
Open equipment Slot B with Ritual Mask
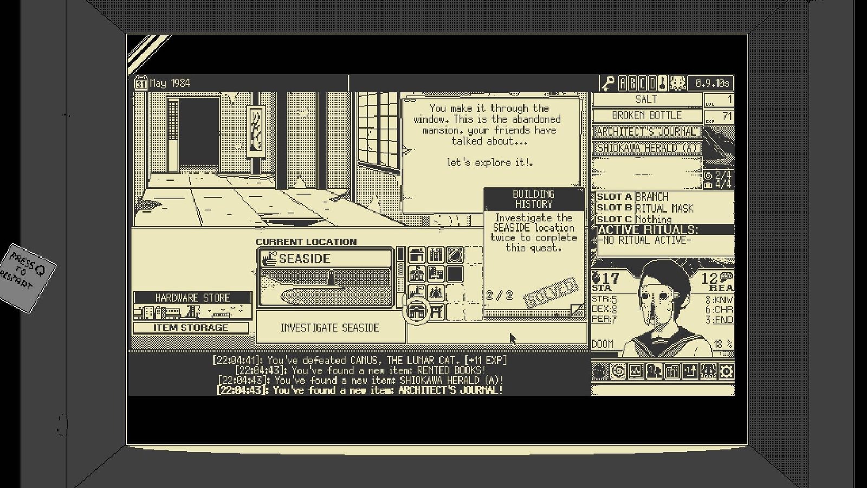[664, 208]
